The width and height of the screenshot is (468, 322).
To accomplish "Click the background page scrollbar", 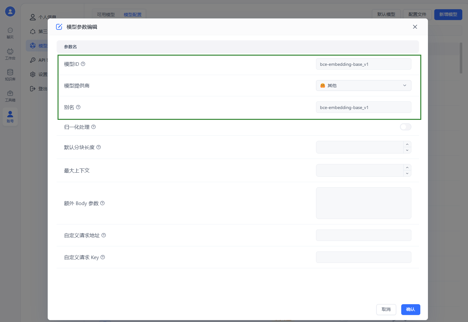I will 461,58.
